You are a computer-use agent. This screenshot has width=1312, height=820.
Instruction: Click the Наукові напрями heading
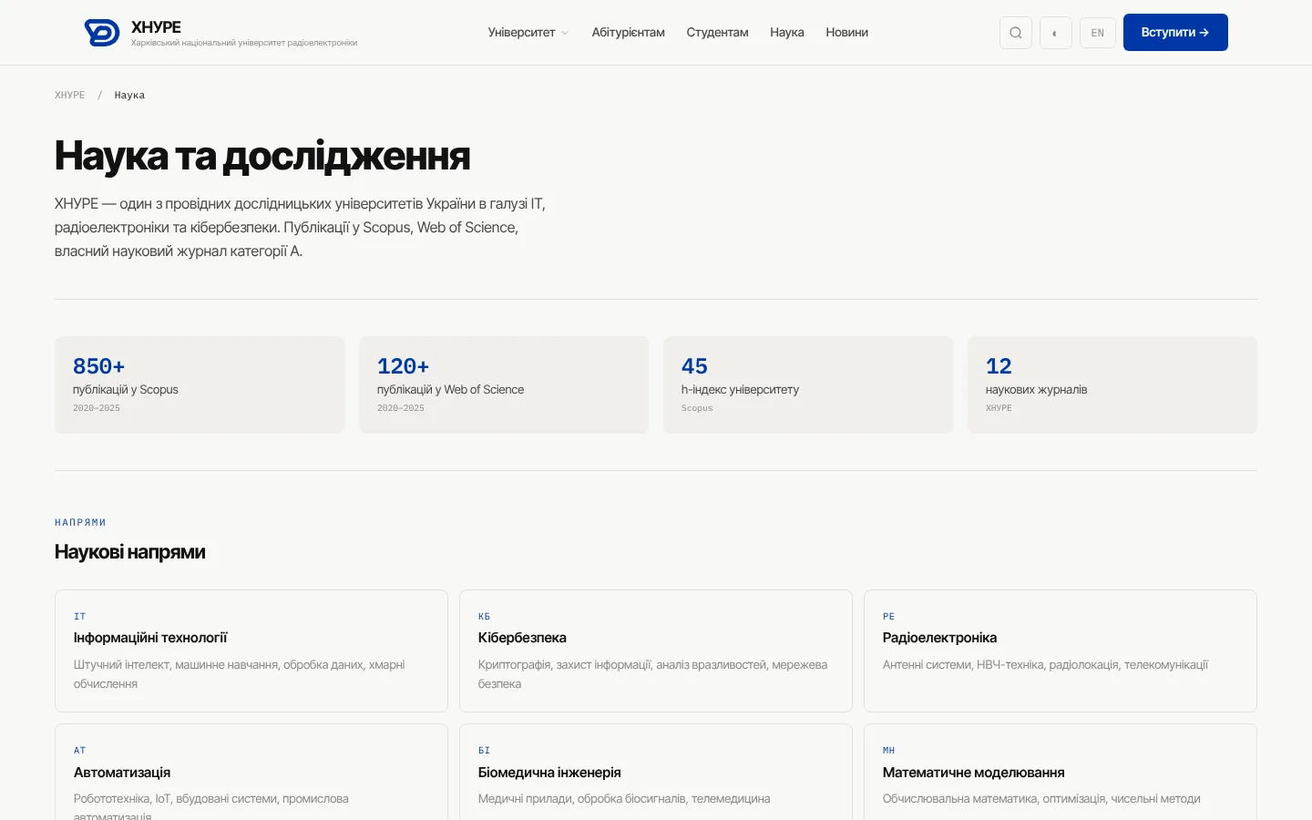coord(130,552)
